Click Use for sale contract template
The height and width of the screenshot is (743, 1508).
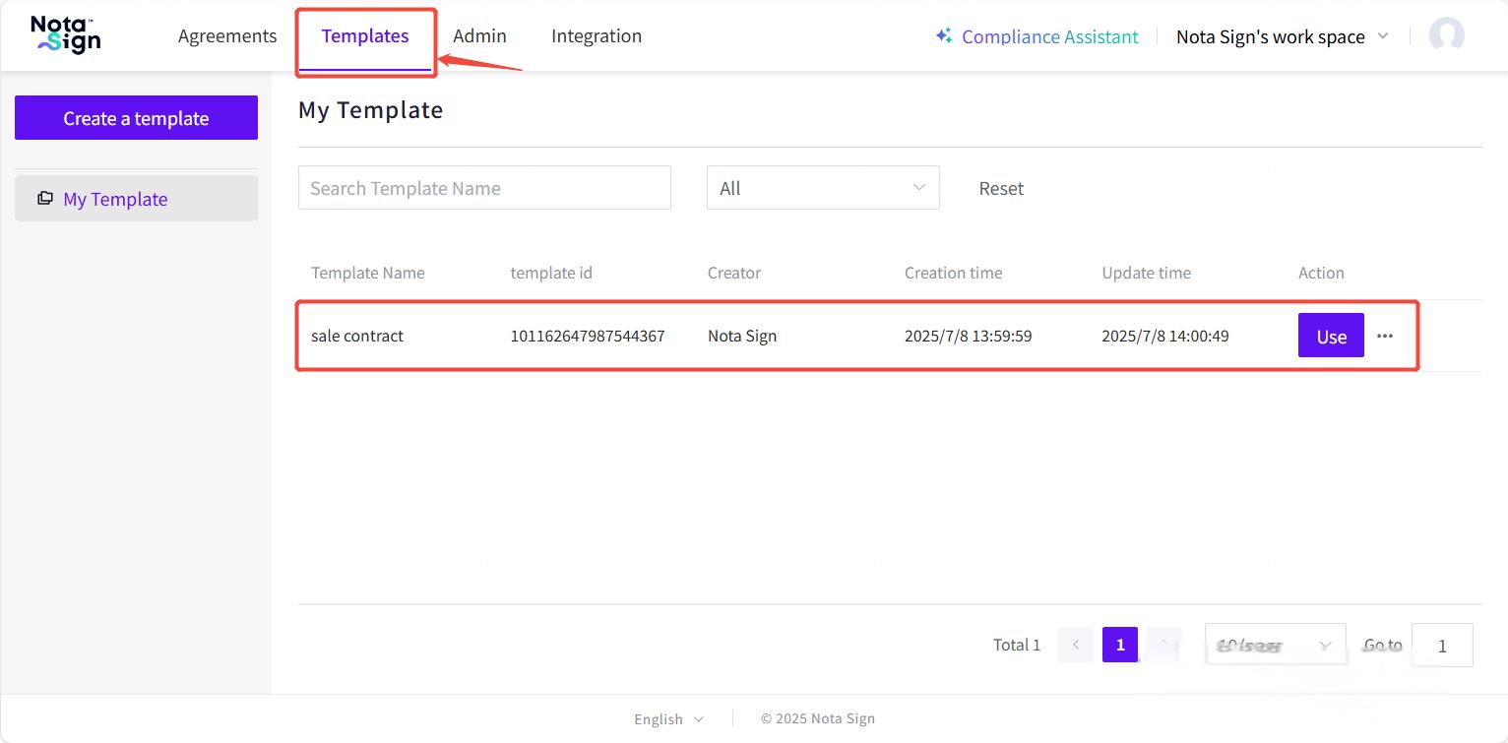click(1330, 336)
